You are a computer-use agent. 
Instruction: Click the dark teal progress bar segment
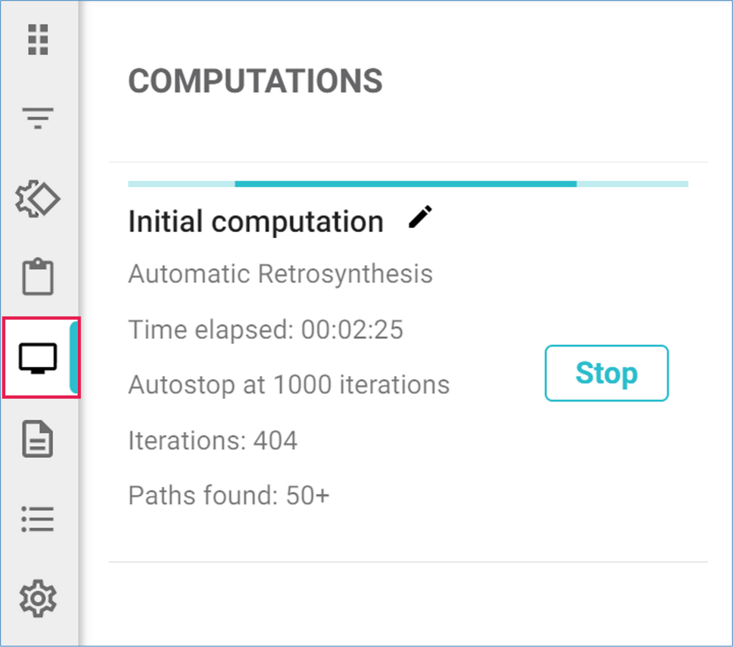[x=405, y=184]
